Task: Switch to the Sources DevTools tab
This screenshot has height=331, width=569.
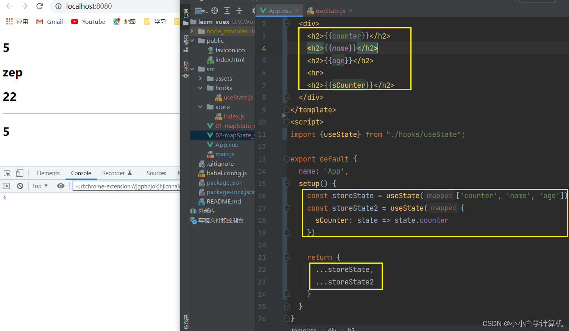Action: (x=156, y=173)
